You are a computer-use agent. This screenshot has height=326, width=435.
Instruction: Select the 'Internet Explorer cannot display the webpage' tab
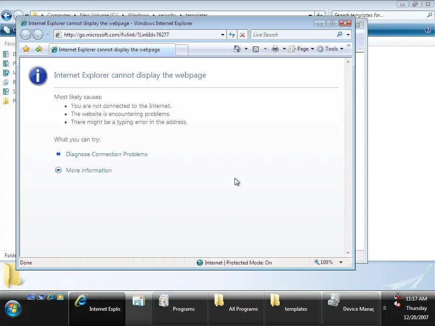[x=112, y=50]
